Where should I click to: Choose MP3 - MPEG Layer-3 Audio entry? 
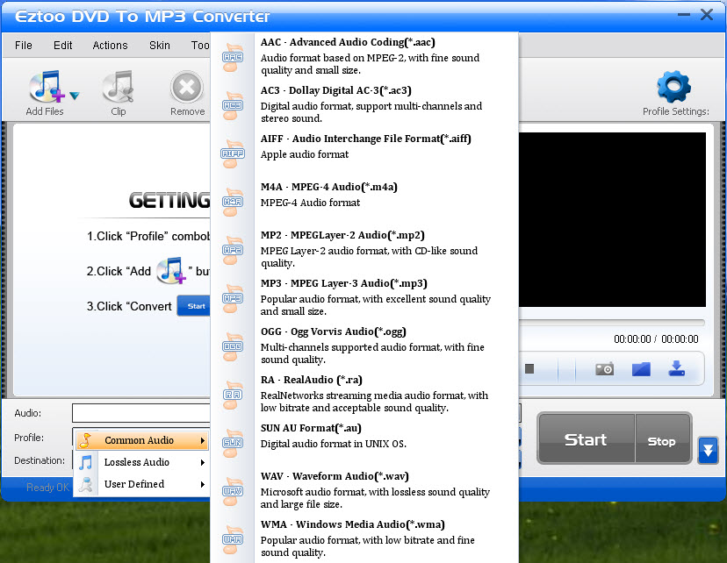(x=364, y=296)
